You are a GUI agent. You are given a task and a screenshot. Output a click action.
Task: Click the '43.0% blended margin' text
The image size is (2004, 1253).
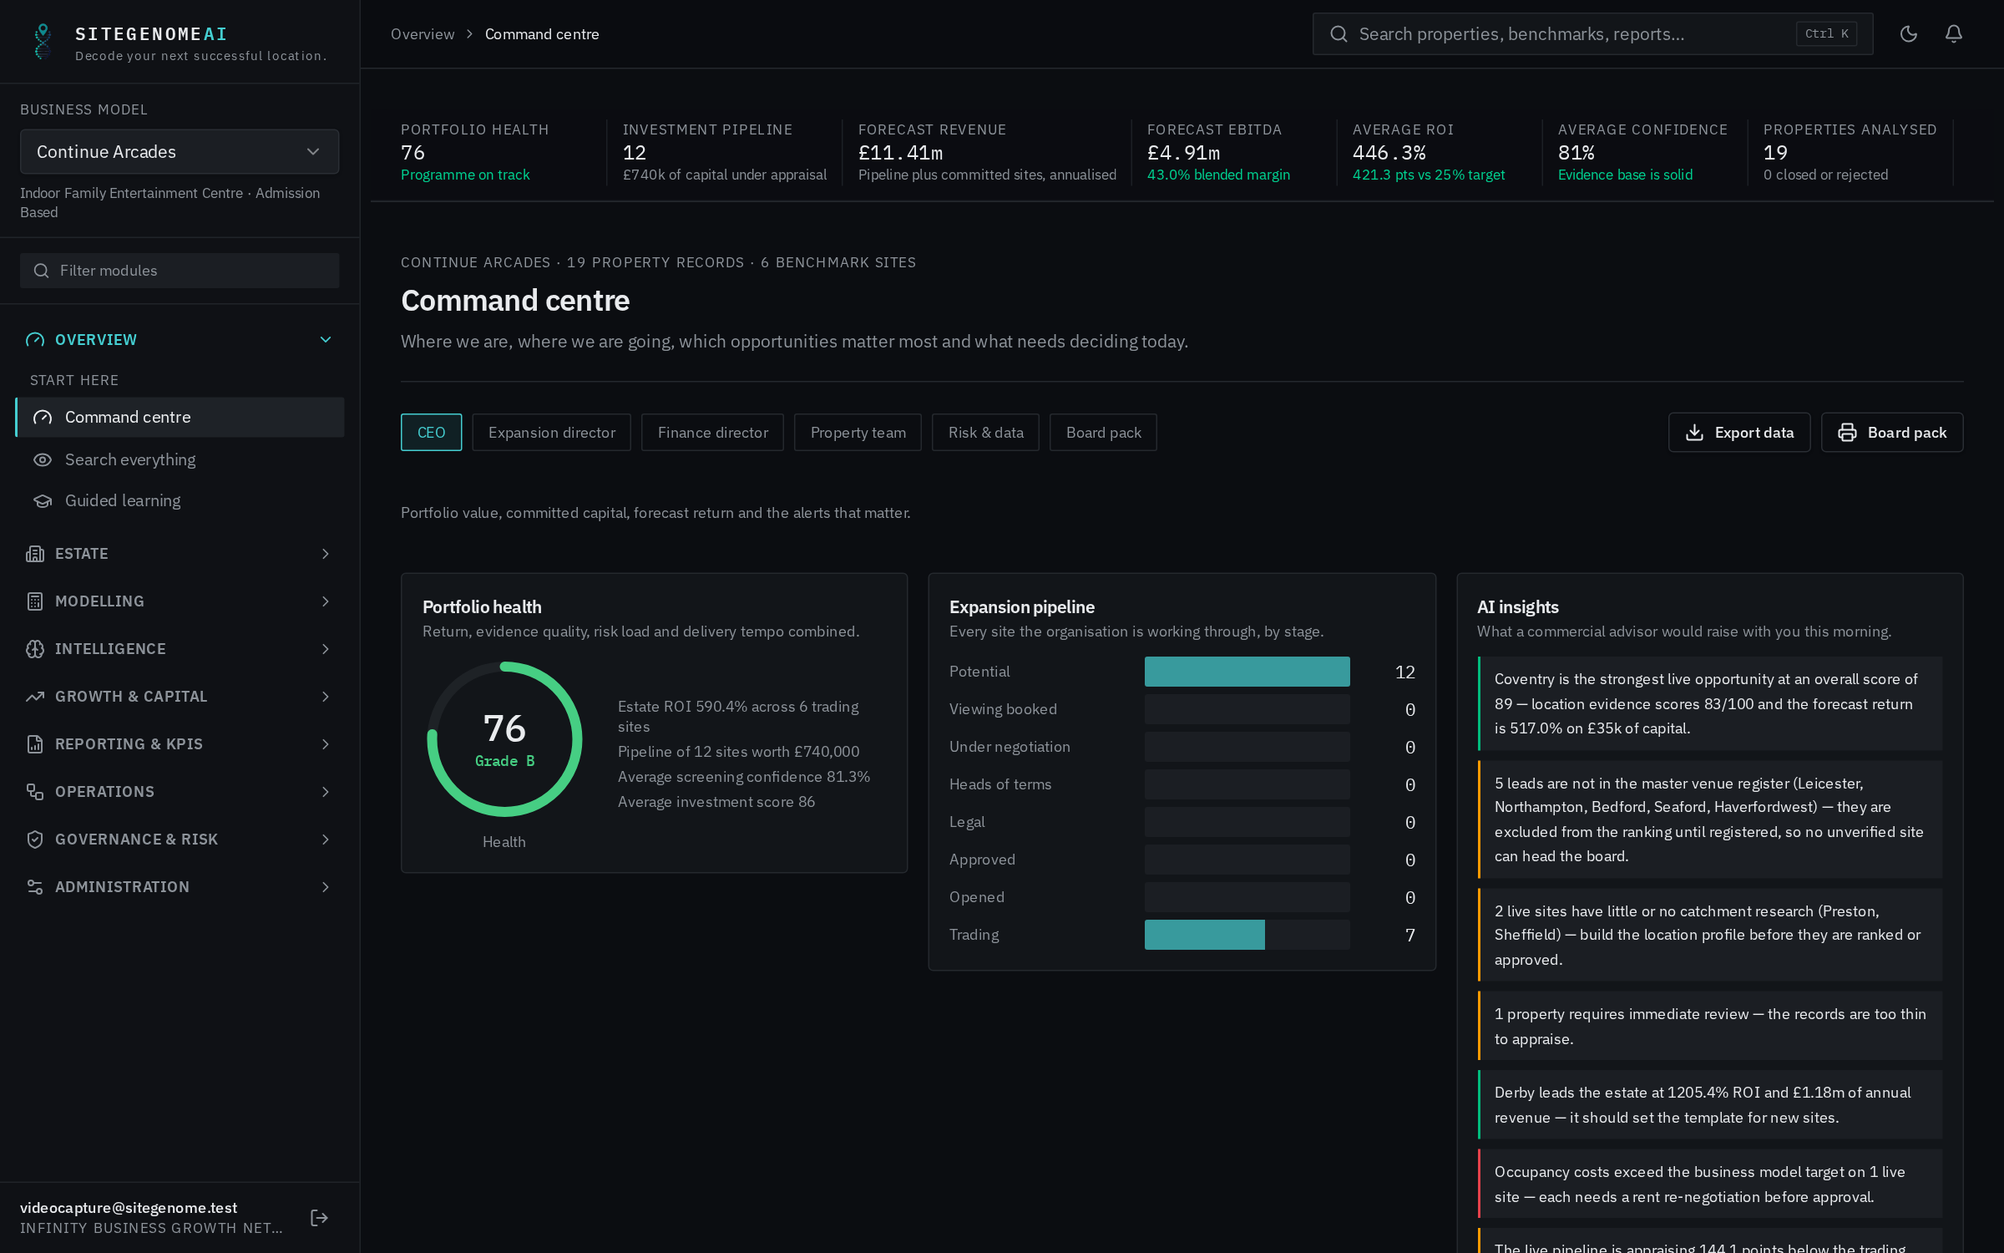1218,175
